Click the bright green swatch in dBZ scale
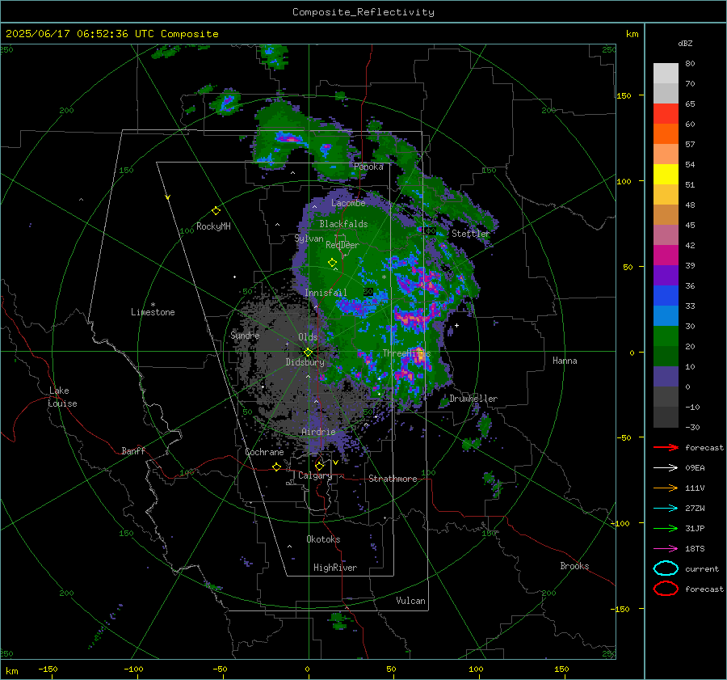The width and height of the screenshot is (727, 680). click(x=666, y=336)
